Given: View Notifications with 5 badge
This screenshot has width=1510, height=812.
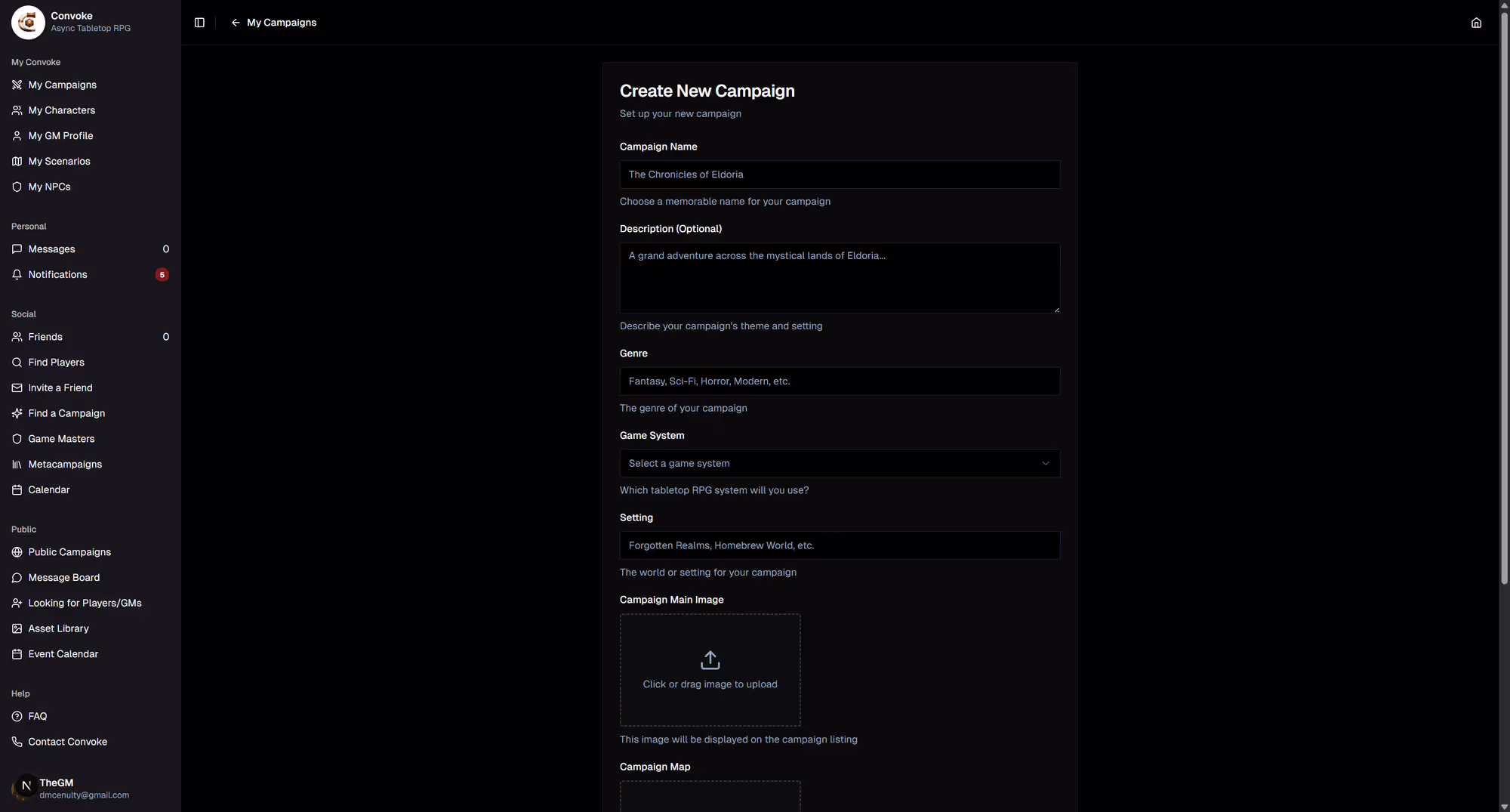Looking at the screenshot, I should pos(90,275).
